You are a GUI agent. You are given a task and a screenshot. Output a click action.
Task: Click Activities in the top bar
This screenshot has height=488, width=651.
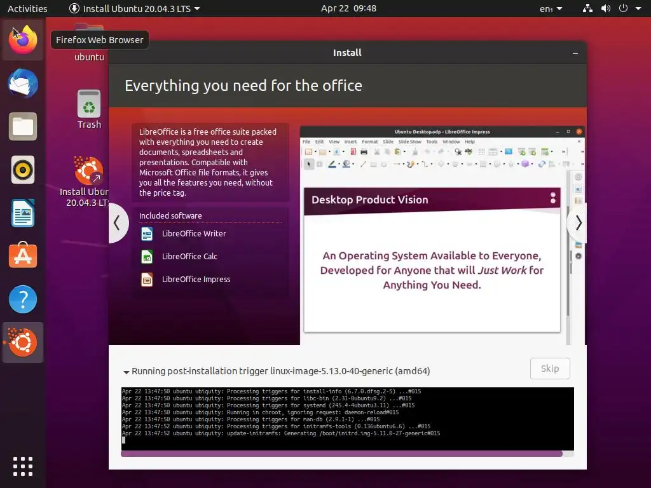coord(27,8)
